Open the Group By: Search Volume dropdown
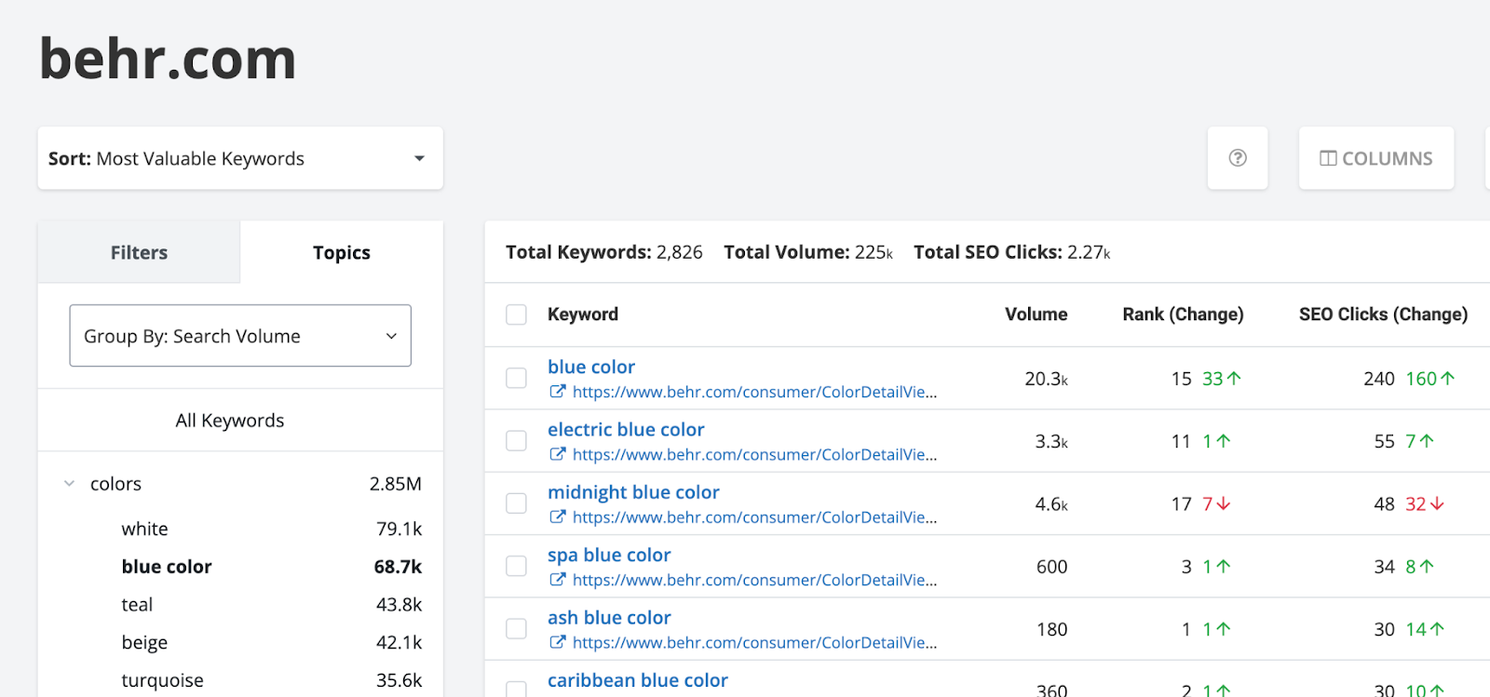Screen dimensions: 1490x697 (239, 336)
